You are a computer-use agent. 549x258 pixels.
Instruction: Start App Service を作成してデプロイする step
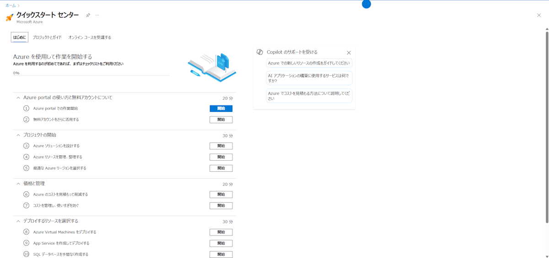click(x=221, y=243)
